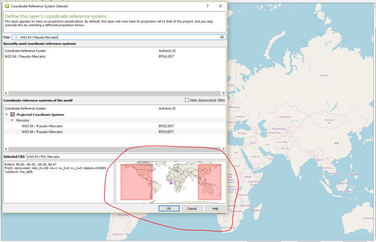
Task: Clear the filter text using the clear icon
Action: (x=222, y=37)
